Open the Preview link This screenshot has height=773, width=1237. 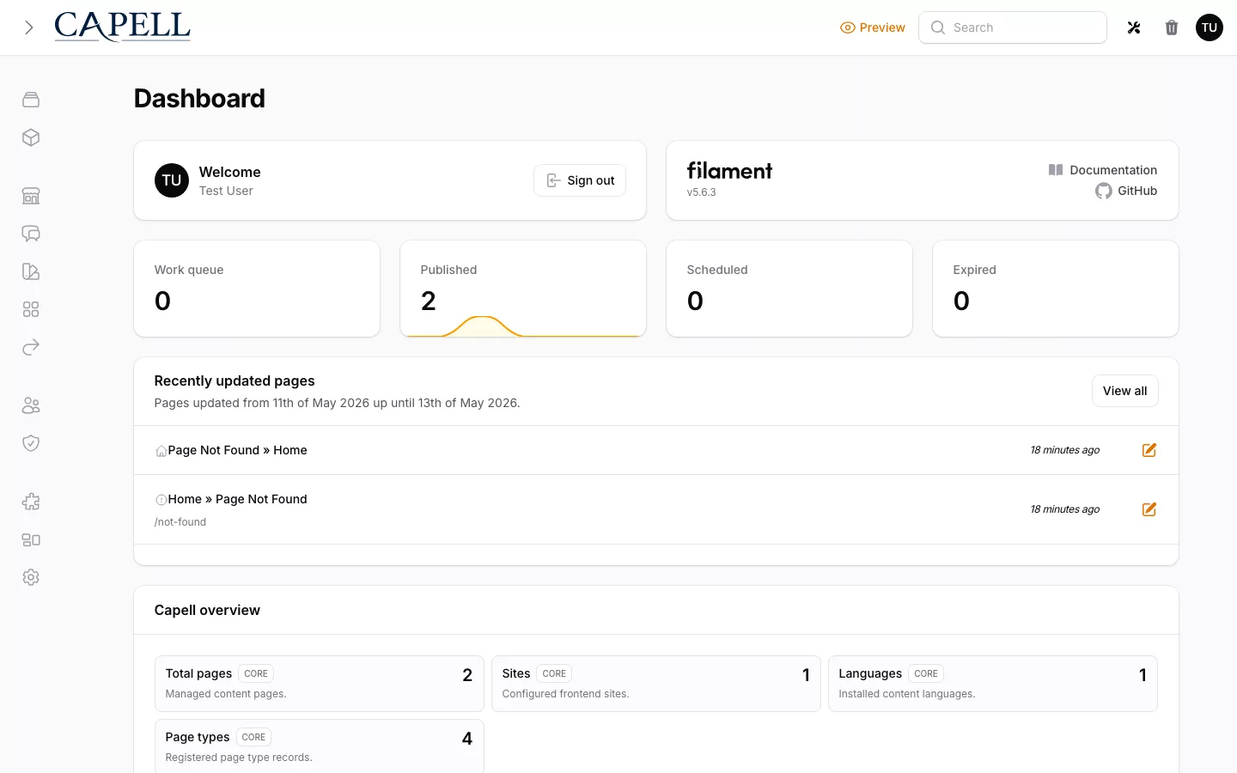(x=872, y=27)
